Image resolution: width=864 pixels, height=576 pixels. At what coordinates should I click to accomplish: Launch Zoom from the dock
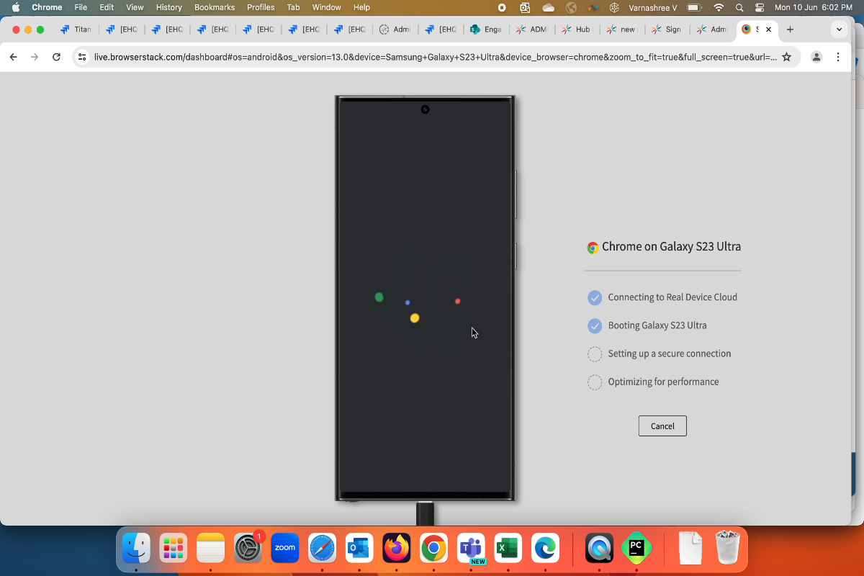click(x=285, y=548)
